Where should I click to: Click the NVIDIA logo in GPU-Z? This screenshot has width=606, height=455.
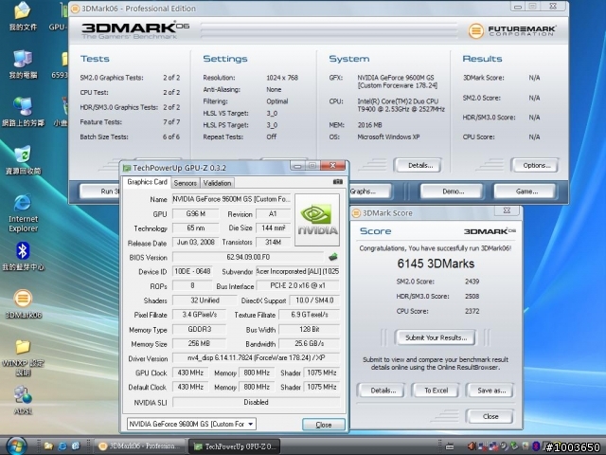(317, 220)
